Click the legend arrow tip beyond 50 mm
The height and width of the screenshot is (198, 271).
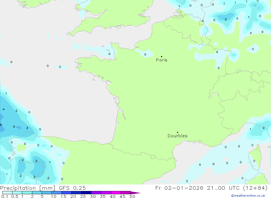pyautogui.click(x=136, y=193)
